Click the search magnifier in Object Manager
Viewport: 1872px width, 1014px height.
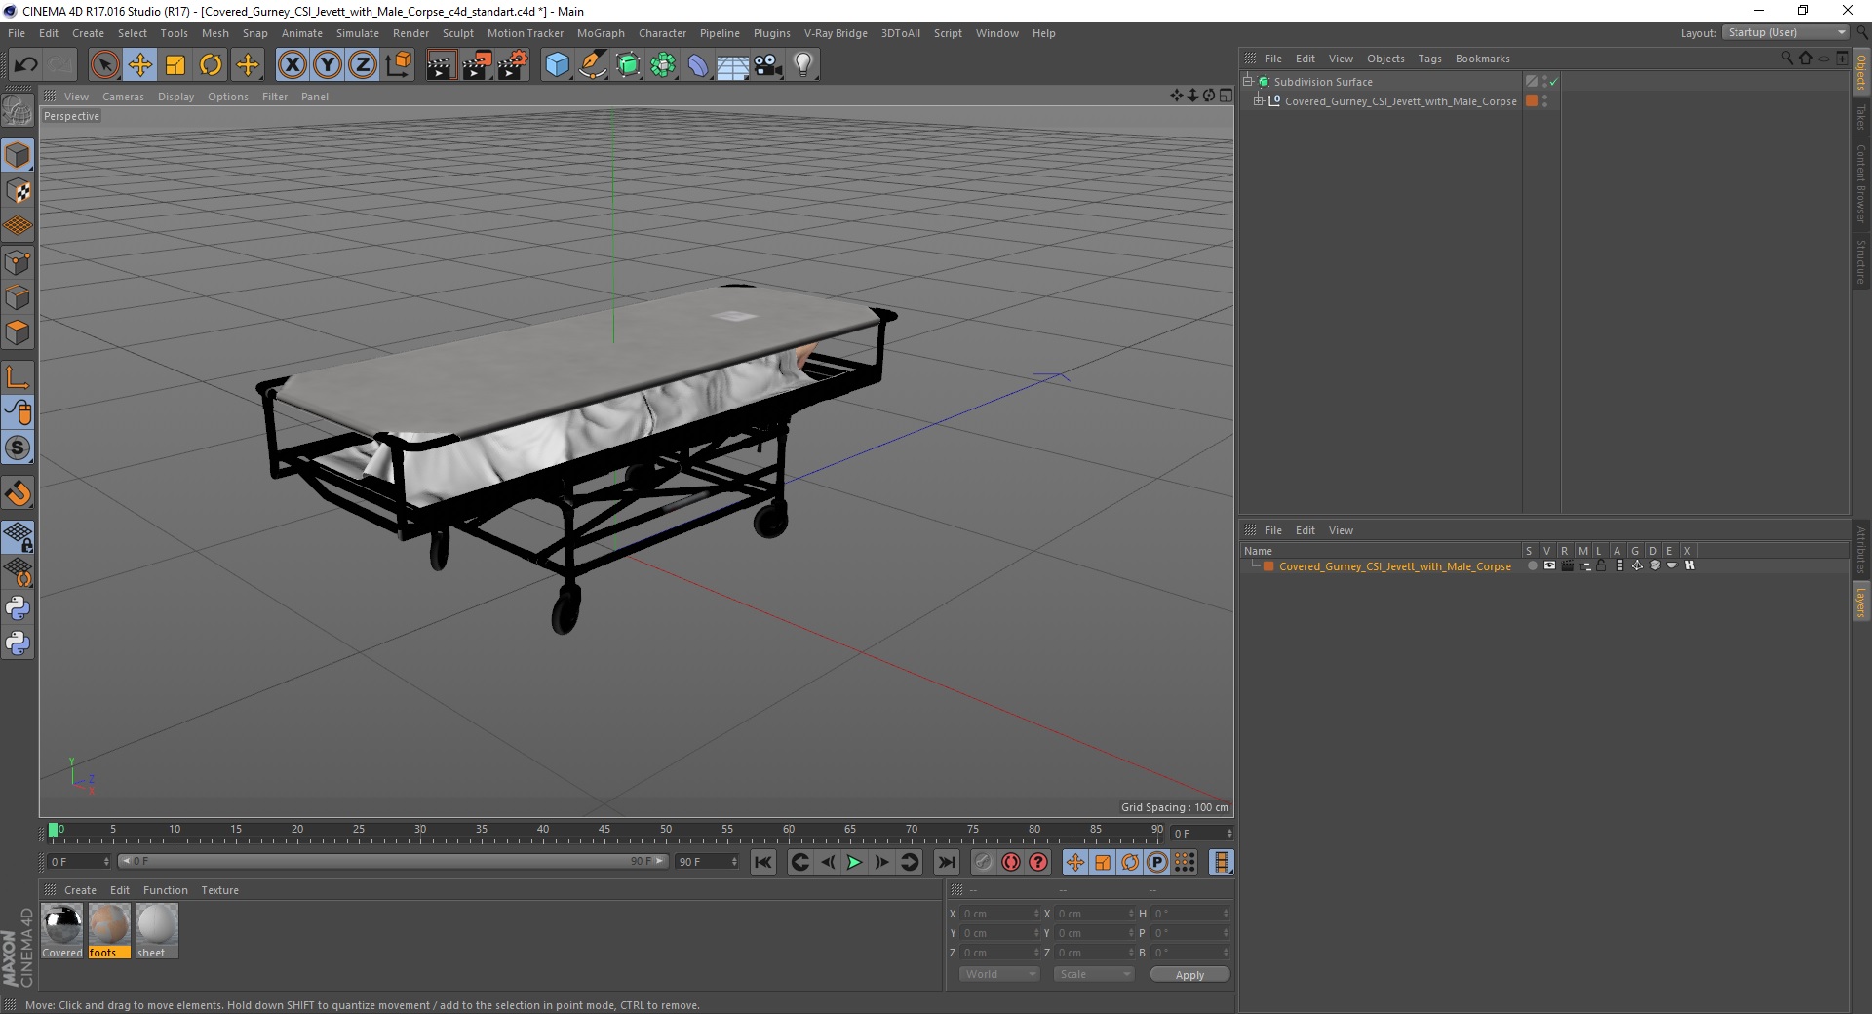click(x=1787, y=58)
